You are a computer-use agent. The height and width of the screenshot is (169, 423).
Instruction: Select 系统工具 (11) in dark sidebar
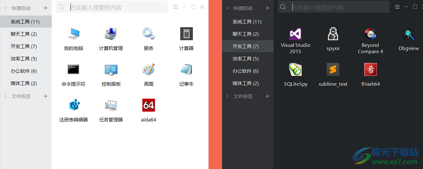tap(248, 22)
